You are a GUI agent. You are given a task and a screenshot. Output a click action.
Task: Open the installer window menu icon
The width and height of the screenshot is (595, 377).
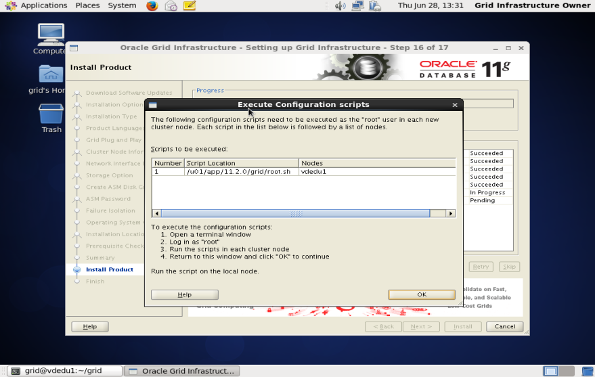pos(74,48)
